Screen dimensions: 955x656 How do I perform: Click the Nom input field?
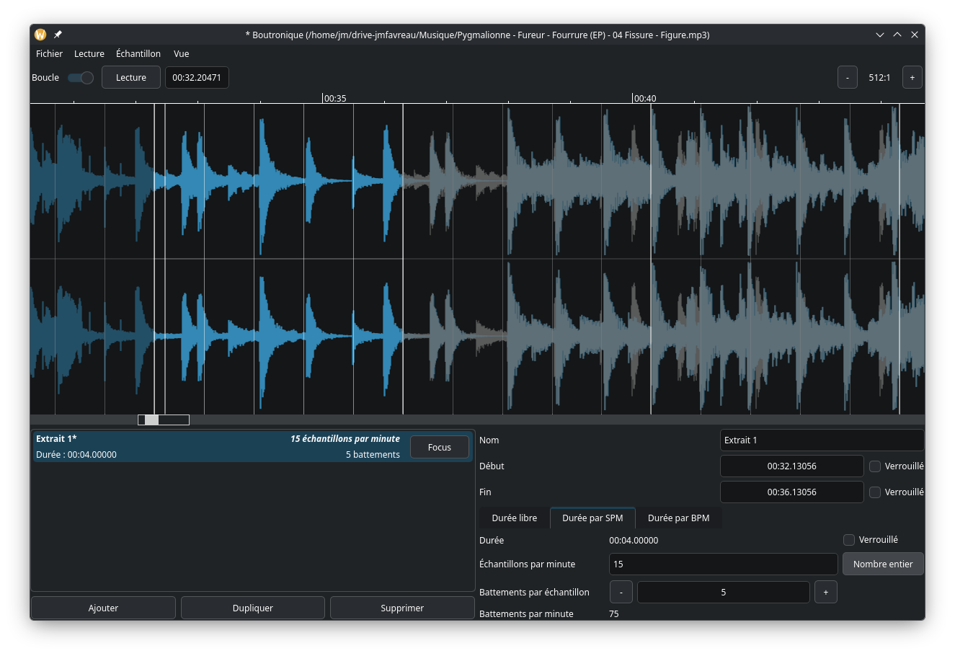(821, 440)
